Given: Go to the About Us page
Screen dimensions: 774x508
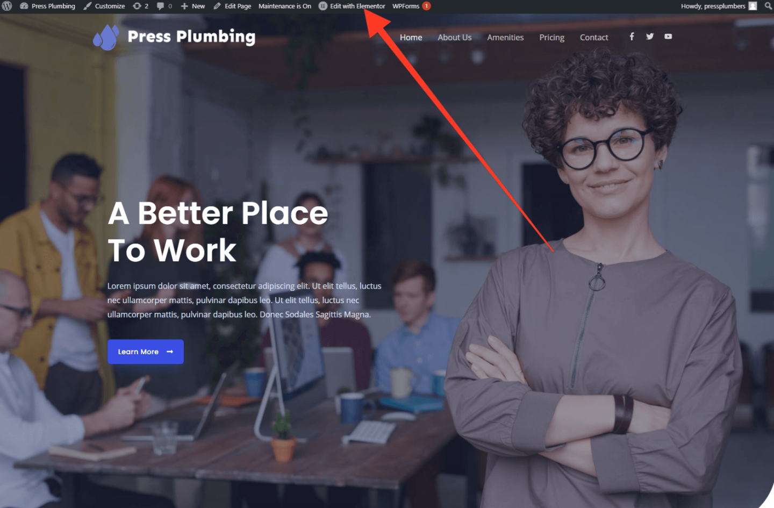Looking at the screenshot, I should pyautogui.click(x=455, y=37).
